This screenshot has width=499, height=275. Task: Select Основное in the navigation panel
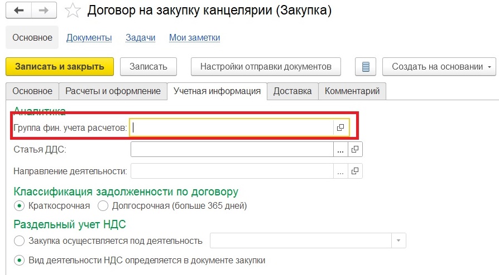[x=32, y=37]
